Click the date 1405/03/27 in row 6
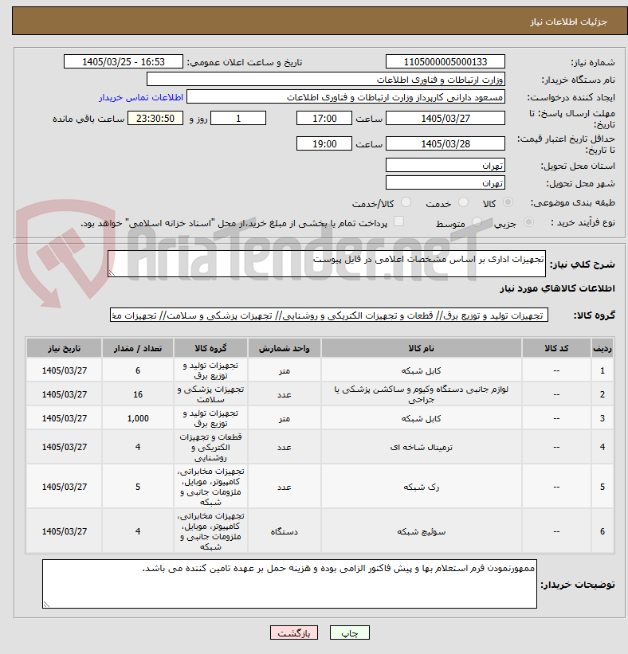Viewport: 628px width, 654px height. 65,531
